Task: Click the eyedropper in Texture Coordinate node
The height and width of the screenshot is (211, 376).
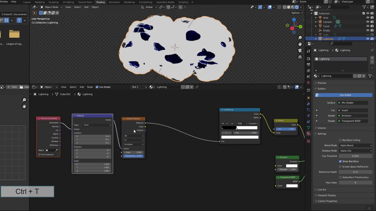Action: 57,150
